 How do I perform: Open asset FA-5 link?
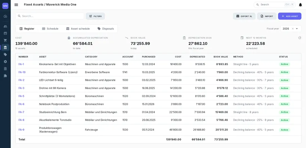coord(21,96)
